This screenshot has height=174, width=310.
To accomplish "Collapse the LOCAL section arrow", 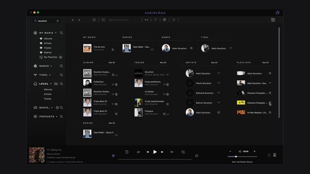I will (x=51, y=84).
